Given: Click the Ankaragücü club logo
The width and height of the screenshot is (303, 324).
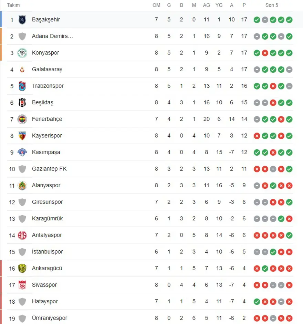Looking at the screenshot, I should pyautogui.click(x=22, y=269).
